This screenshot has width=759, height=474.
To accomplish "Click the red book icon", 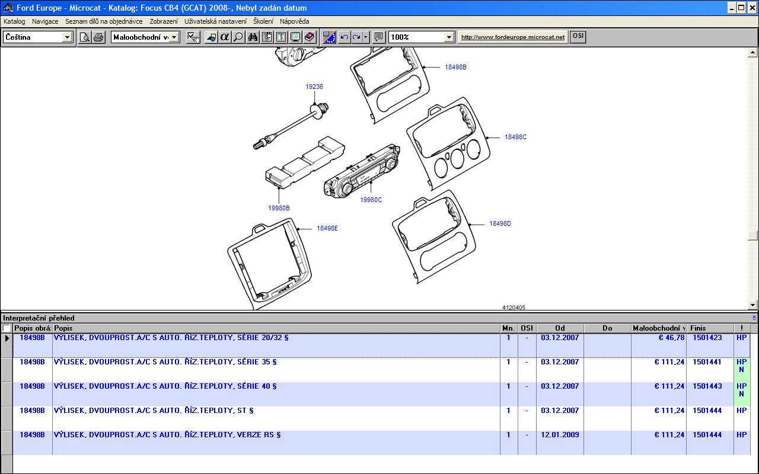I will [x=309, y=37].
